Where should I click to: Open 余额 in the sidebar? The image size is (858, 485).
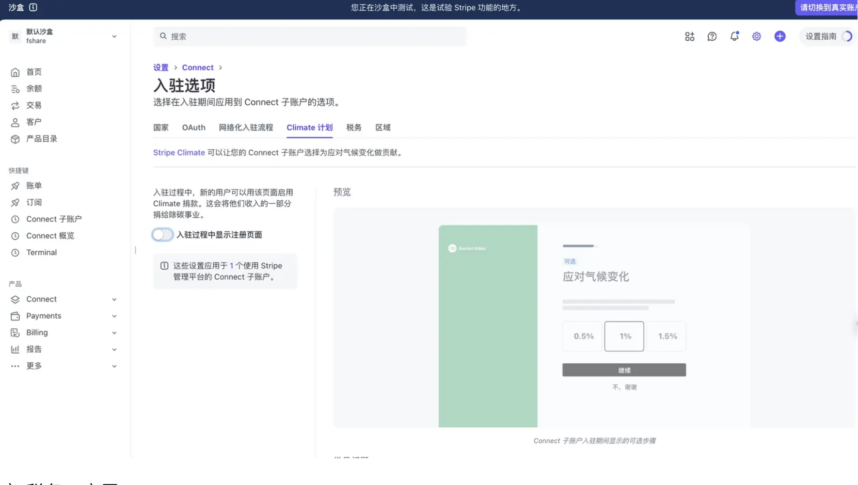coord(34,89)
